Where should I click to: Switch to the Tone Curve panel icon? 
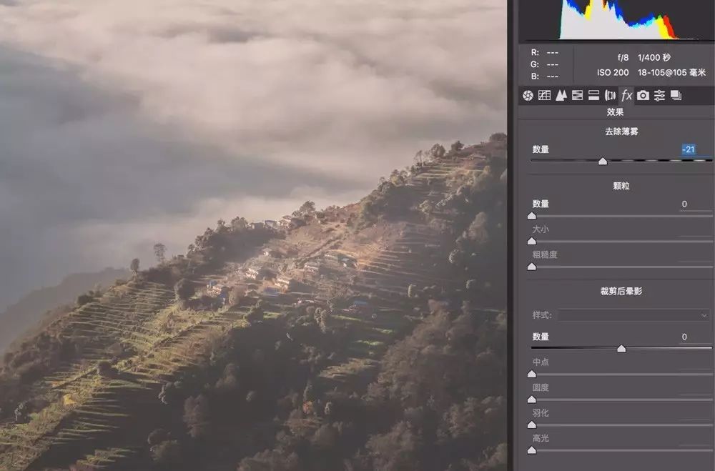pyautogui.click(x=544, y=95)
